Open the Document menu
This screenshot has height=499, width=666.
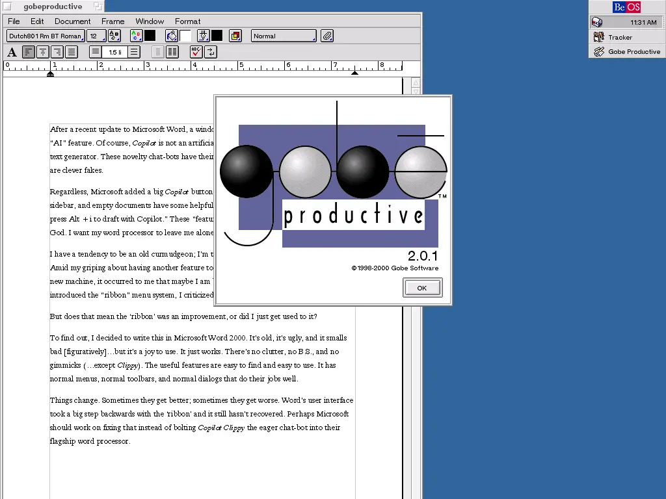tap(73, 21)
